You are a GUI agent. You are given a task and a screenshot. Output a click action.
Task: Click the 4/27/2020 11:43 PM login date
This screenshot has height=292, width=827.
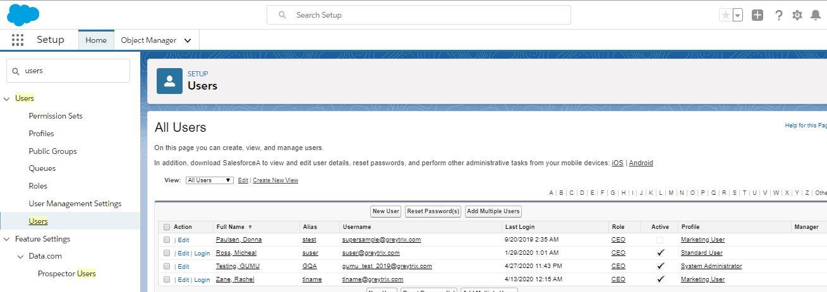[x=534, y=266]
